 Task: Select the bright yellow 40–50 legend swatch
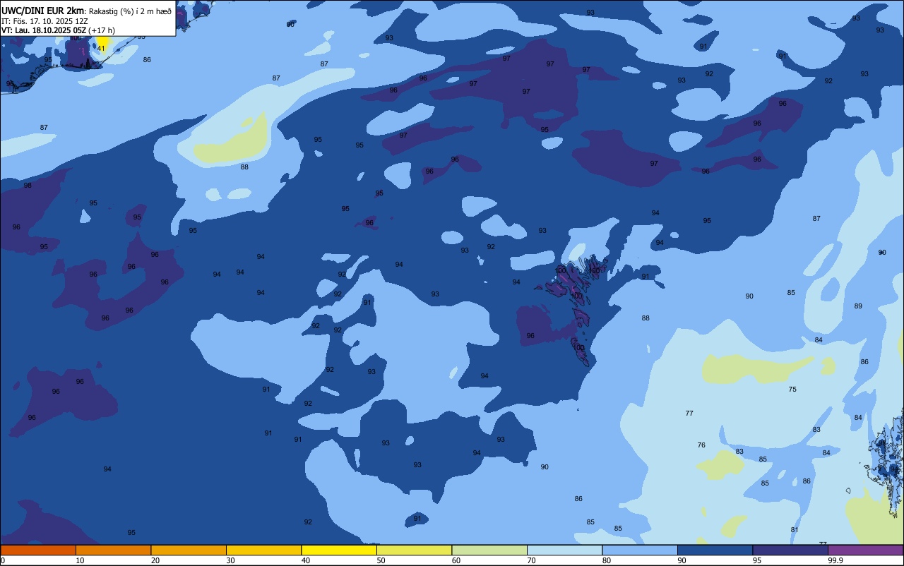click(339, 550)
